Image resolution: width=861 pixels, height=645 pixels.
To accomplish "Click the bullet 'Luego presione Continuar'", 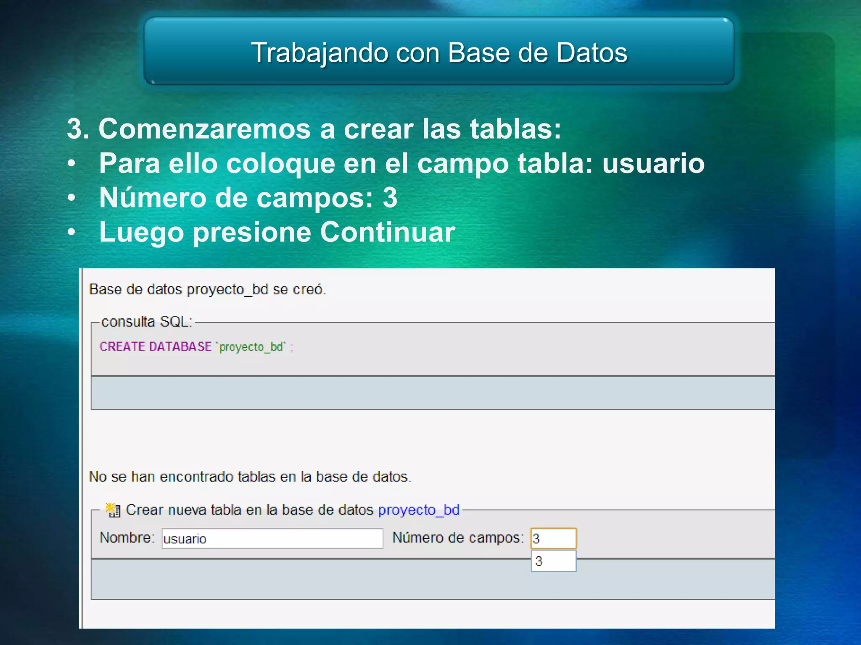I will click(277, 232).
